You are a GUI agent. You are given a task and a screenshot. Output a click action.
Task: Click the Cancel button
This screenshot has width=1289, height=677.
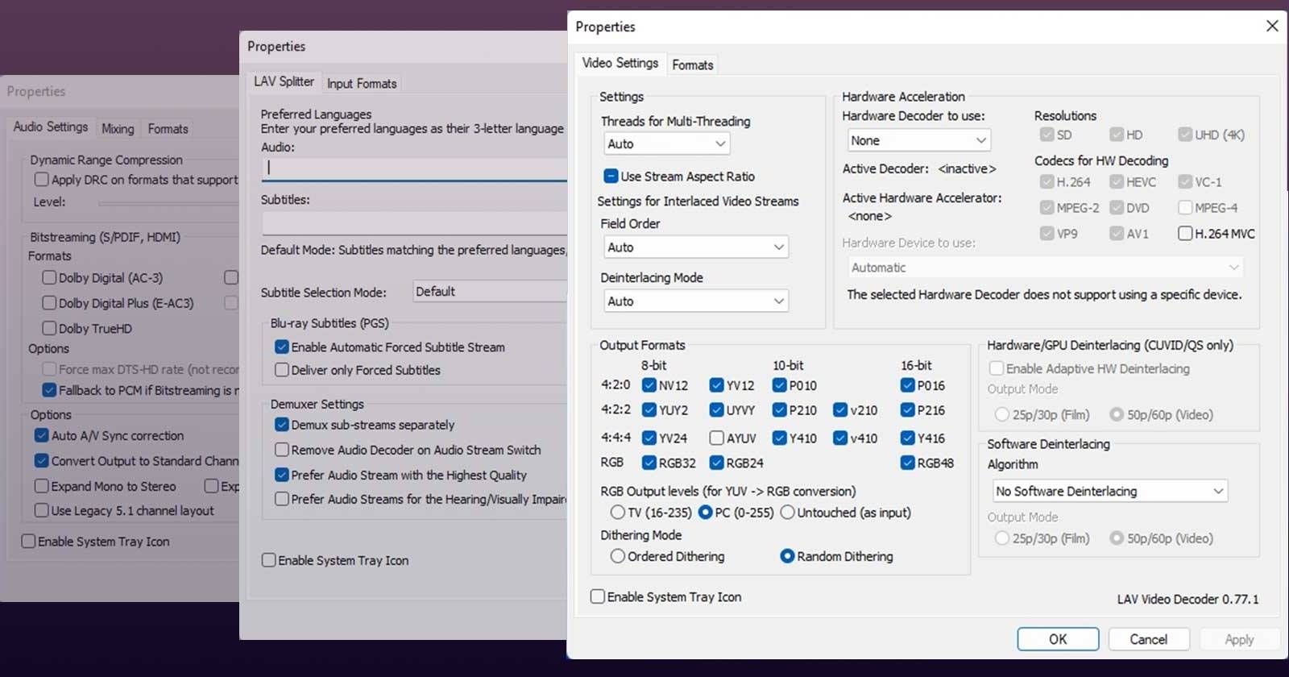point(1148,639)
